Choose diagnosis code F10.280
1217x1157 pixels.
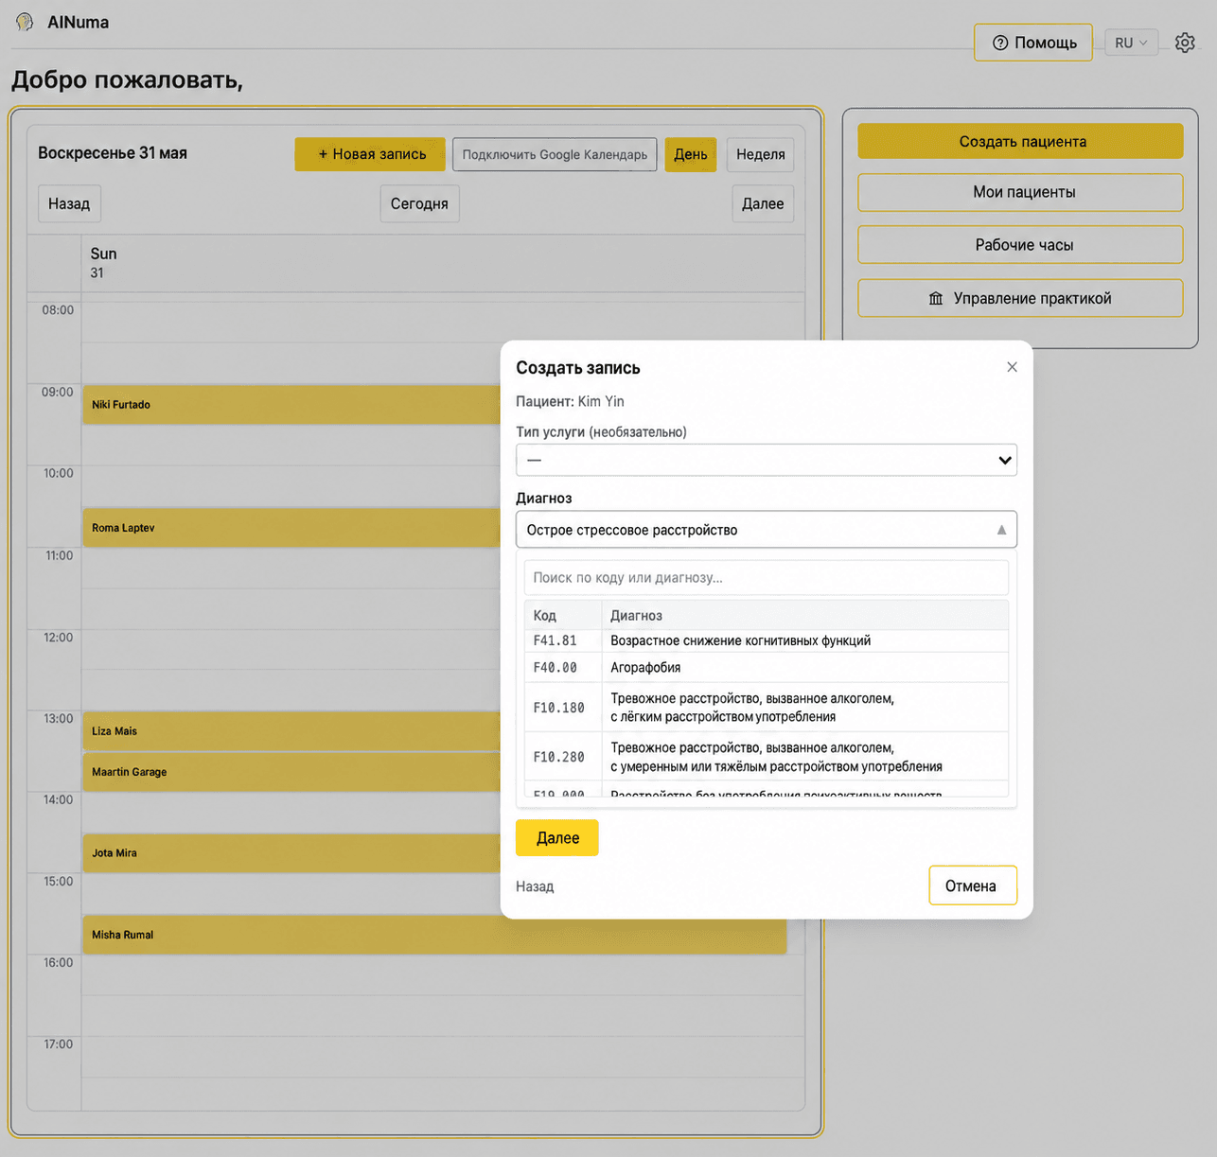(x=767, y=757)
